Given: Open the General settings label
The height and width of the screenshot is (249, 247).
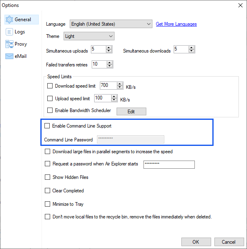Looking at the screenshot, I should click(23, 20).
